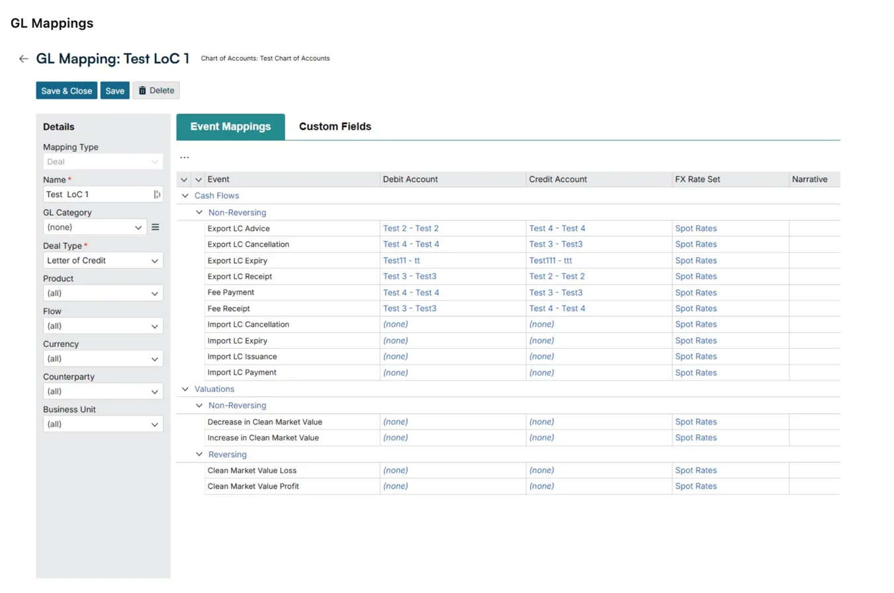Click debit account Test11 - tt for Export LC Expiry
This screenshot has width=894, height=593.
(x=402, y=261)
